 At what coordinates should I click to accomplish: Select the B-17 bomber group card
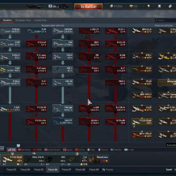116,70
